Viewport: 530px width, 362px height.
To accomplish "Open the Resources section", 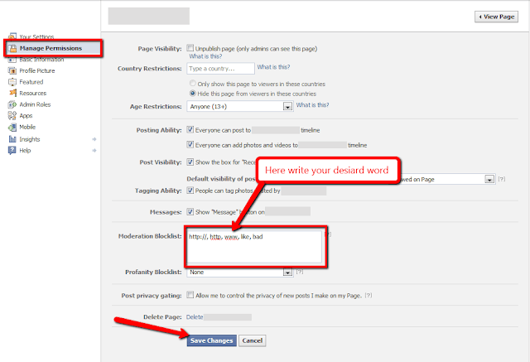I will (x=33, y=93).
